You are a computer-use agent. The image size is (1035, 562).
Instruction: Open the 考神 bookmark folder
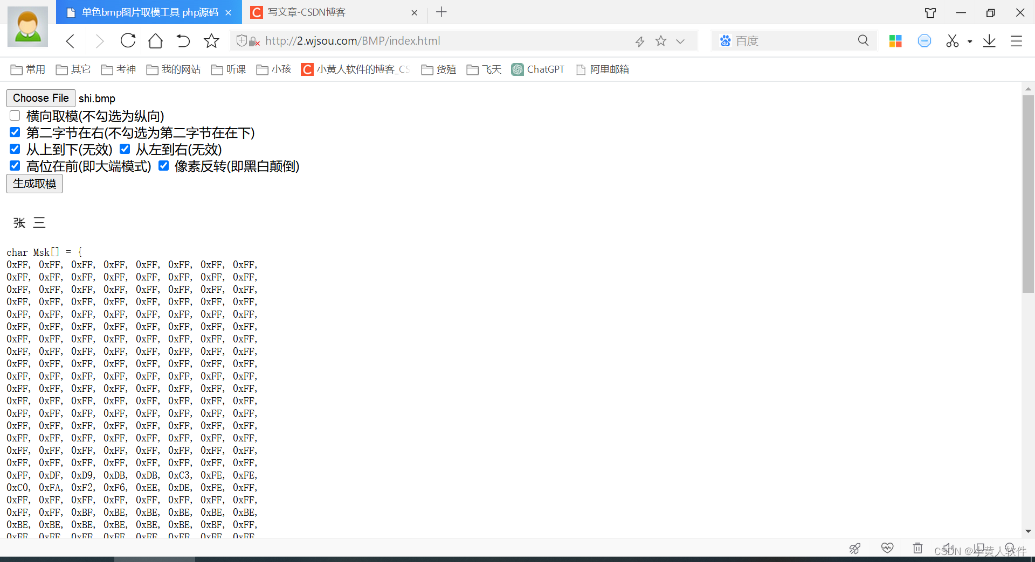[x=119, y=69]
